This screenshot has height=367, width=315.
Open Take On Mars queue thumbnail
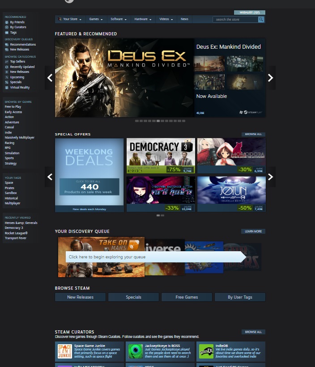[x=101, y=257]
